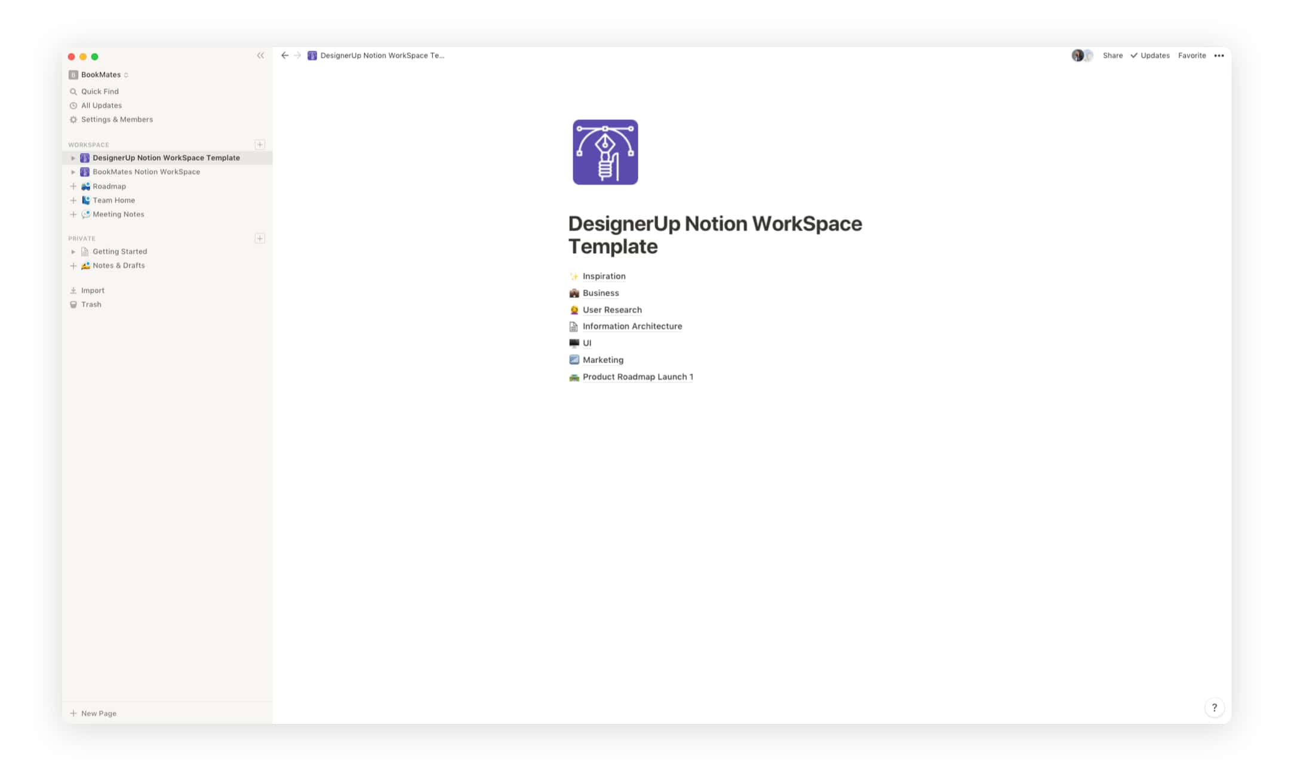Click the WORKSPACE section header
The image size is (1294, 771).
pyautogui.click(x=88, y=145)
